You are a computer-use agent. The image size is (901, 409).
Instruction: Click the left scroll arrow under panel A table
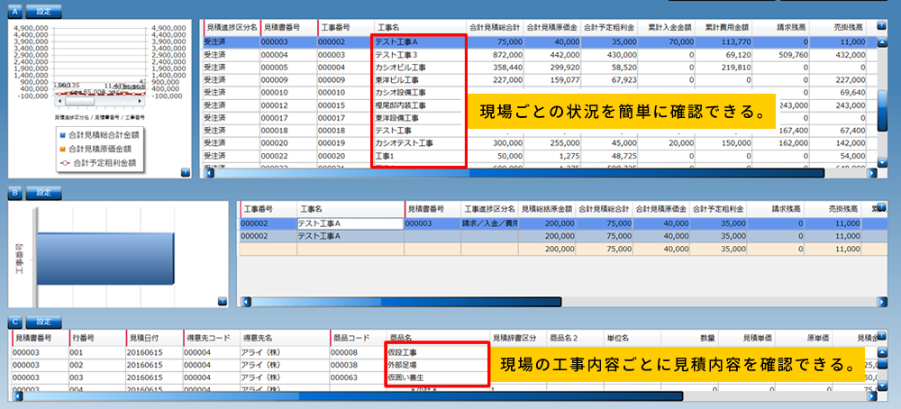click(x=210, y=172)
